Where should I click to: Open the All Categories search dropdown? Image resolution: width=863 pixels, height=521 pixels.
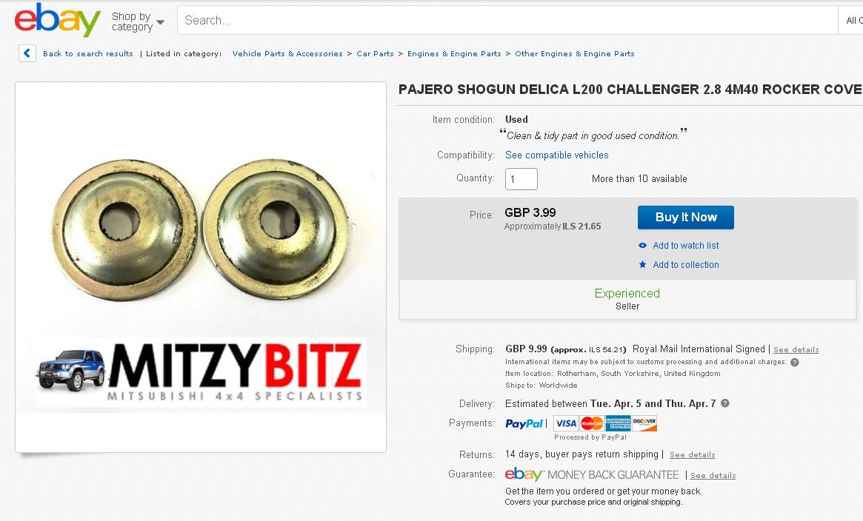point(851,20)
